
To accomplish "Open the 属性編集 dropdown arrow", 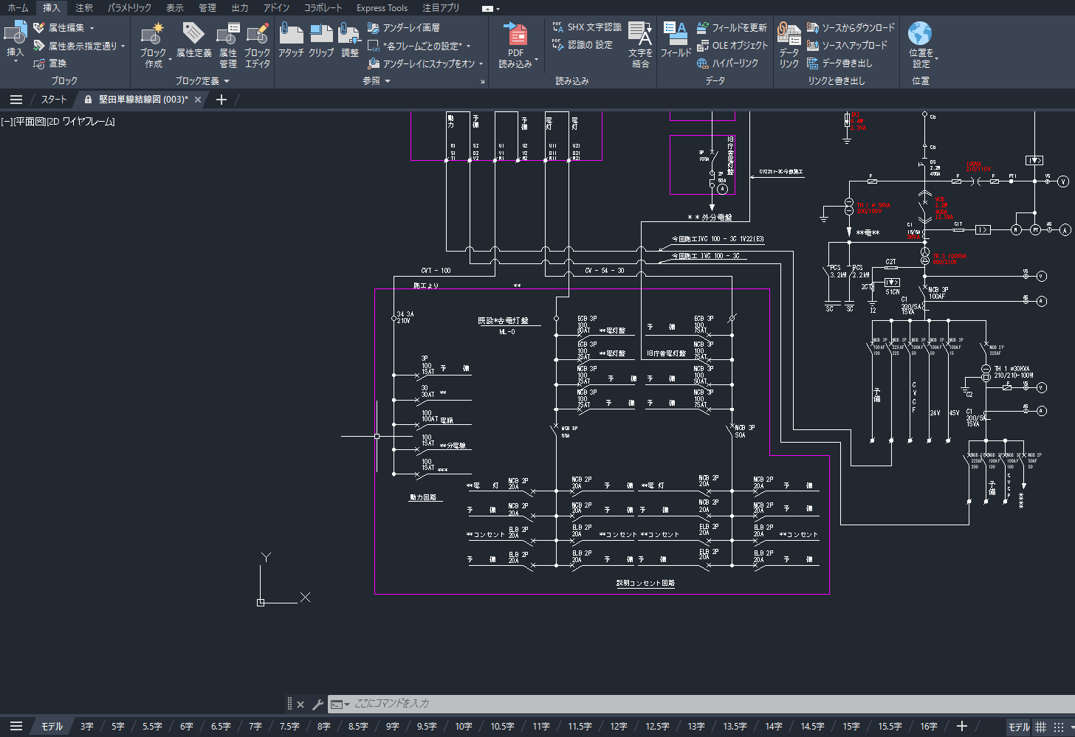I will tap(92, 28).
